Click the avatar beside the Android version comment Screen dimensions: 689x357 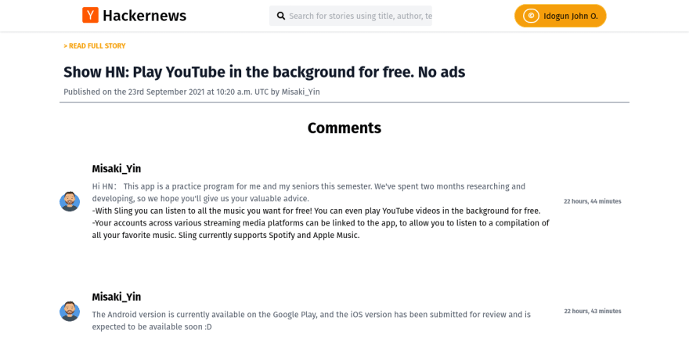point(70,311)
